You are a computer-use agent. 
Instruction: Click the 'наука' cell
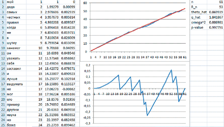click(16, 115)
